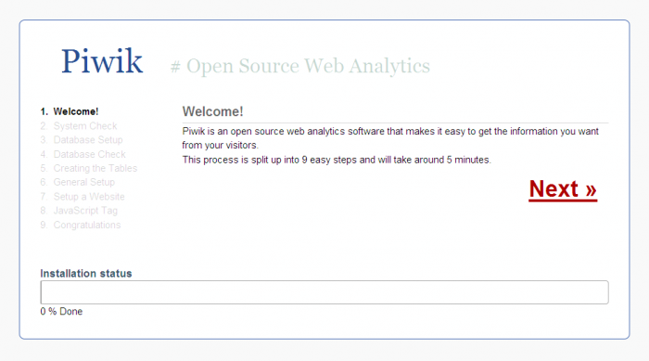This screenshot has width=649, height=361.
Task: Click the installation status progress bar
Action: (x=324, y=292)
